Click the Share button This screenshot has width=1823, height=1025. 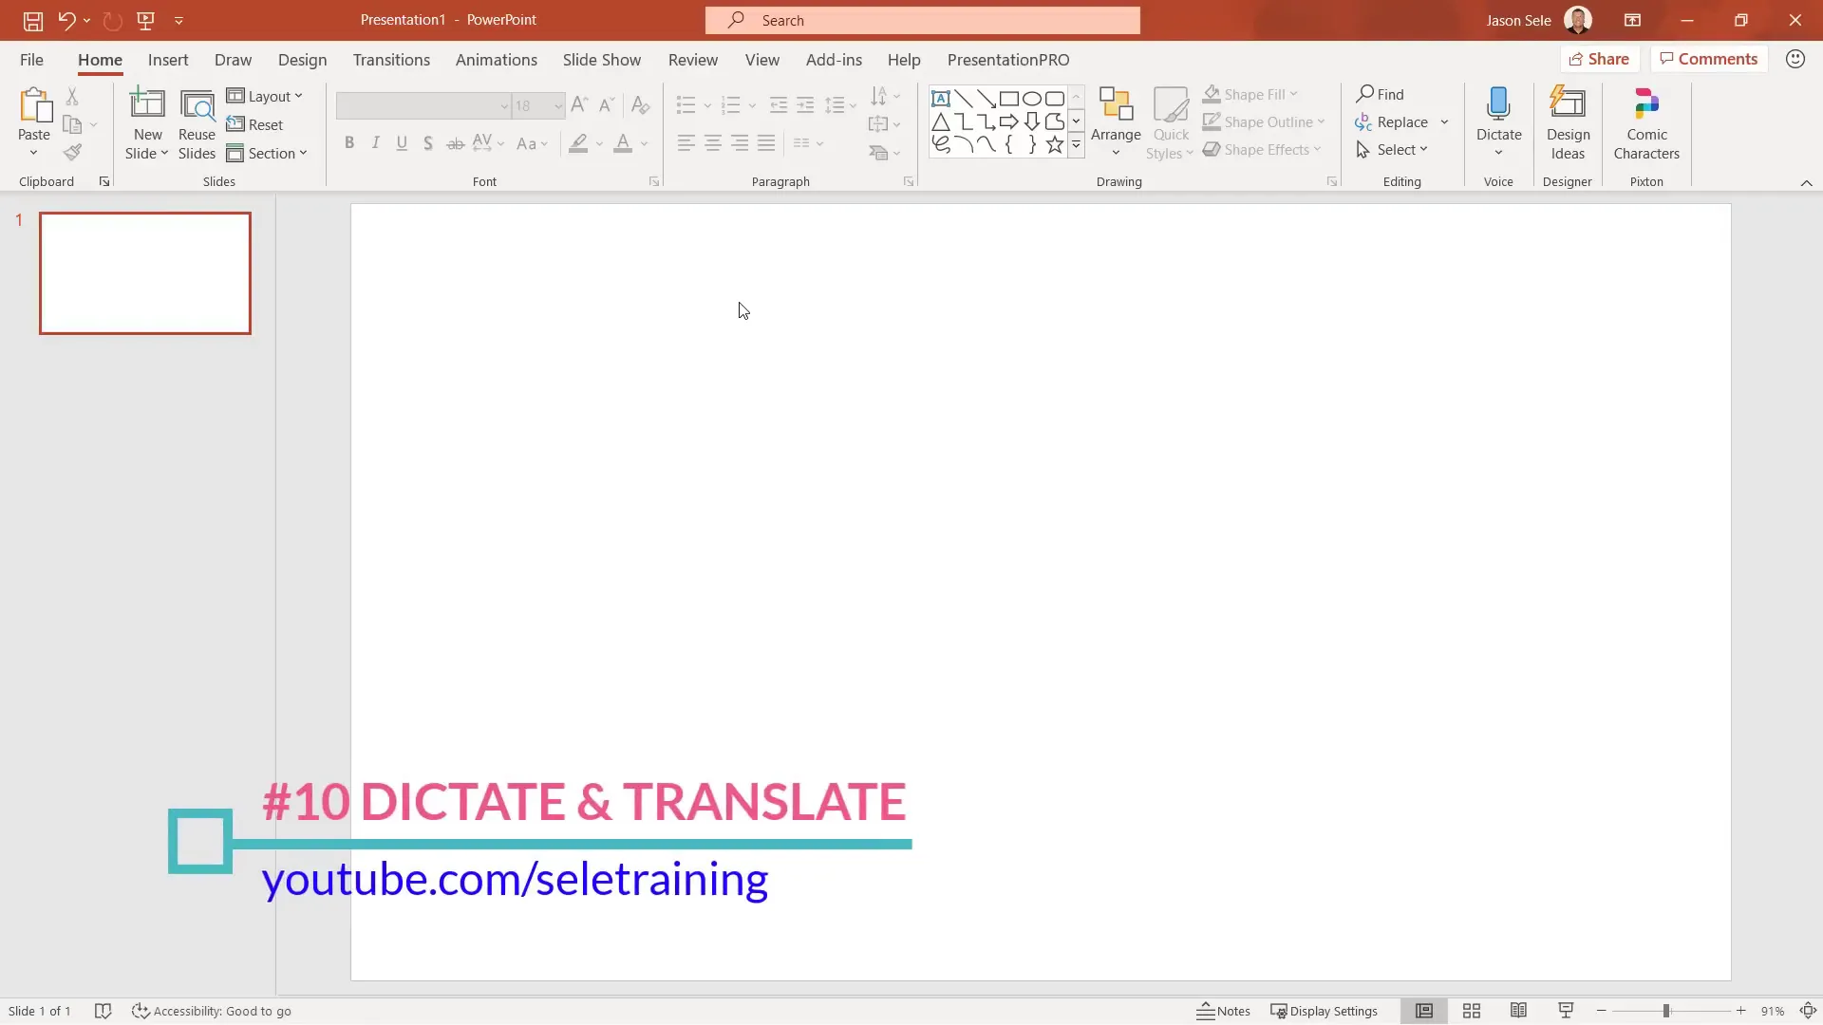click(1601, 58)
